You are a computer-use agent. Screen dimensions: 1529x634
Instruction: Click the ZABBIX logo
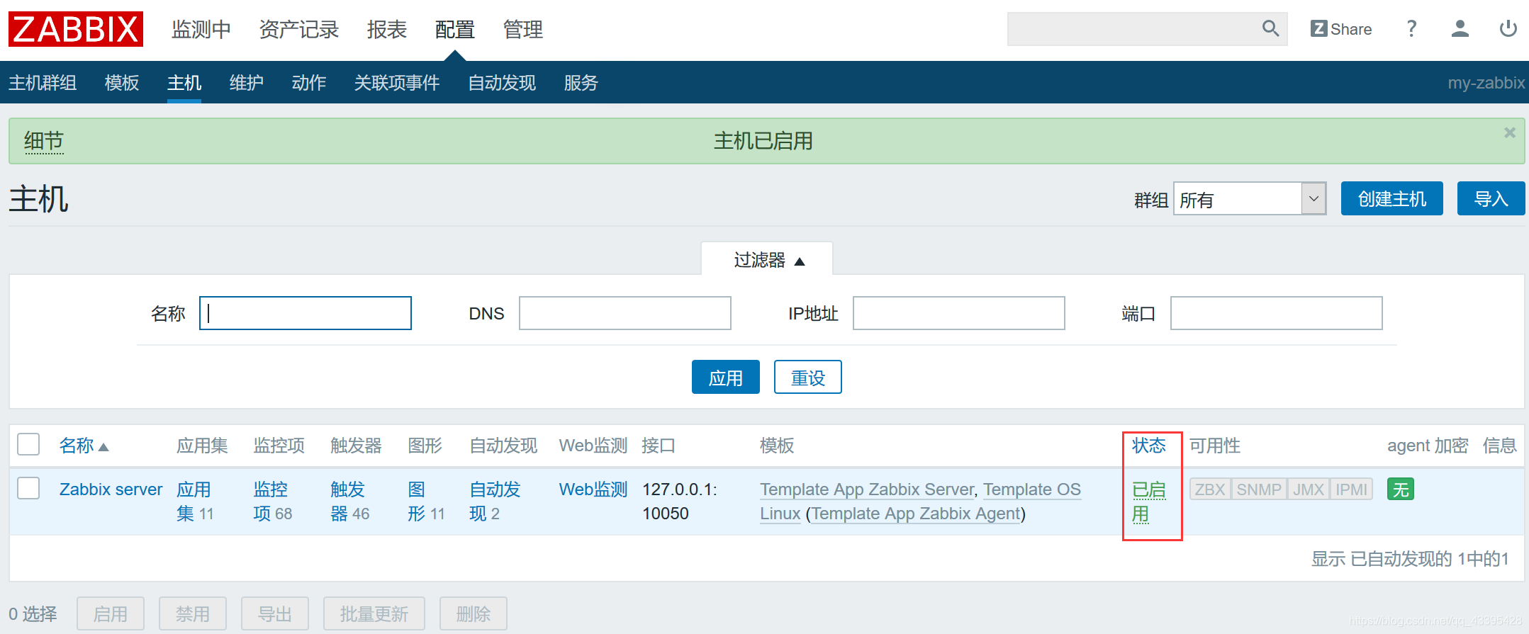(76, 29)
